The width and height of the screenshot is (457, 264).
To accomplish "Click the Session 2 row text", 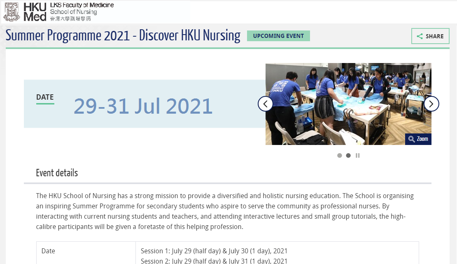I will pyautogui.click(x=214, y=261).
